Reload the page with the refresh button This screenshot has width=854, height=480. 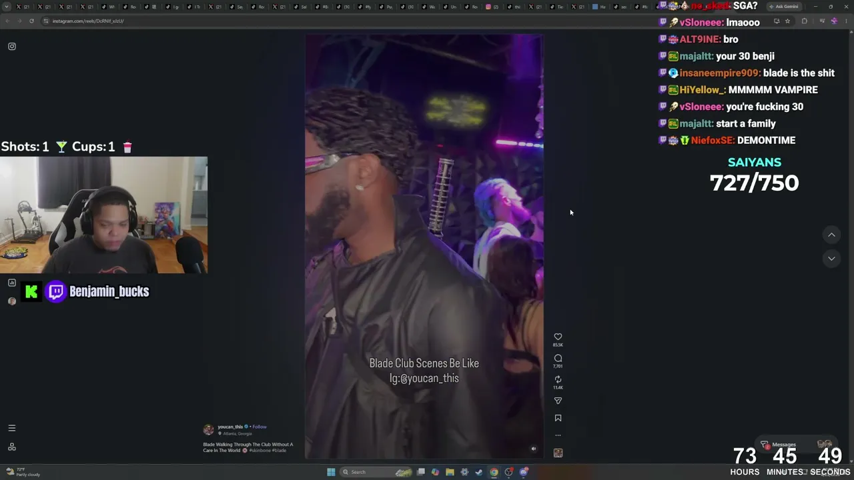click(x=31, y=21)
